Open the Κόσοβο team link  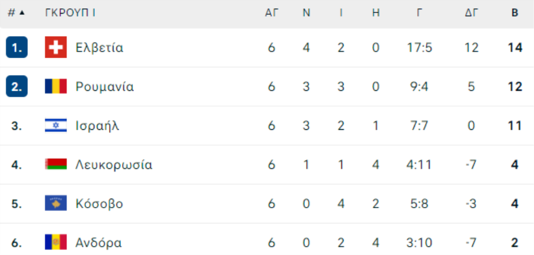tap(99, 204)
